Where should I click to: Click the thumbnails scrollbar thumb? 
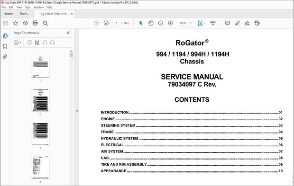71,55
